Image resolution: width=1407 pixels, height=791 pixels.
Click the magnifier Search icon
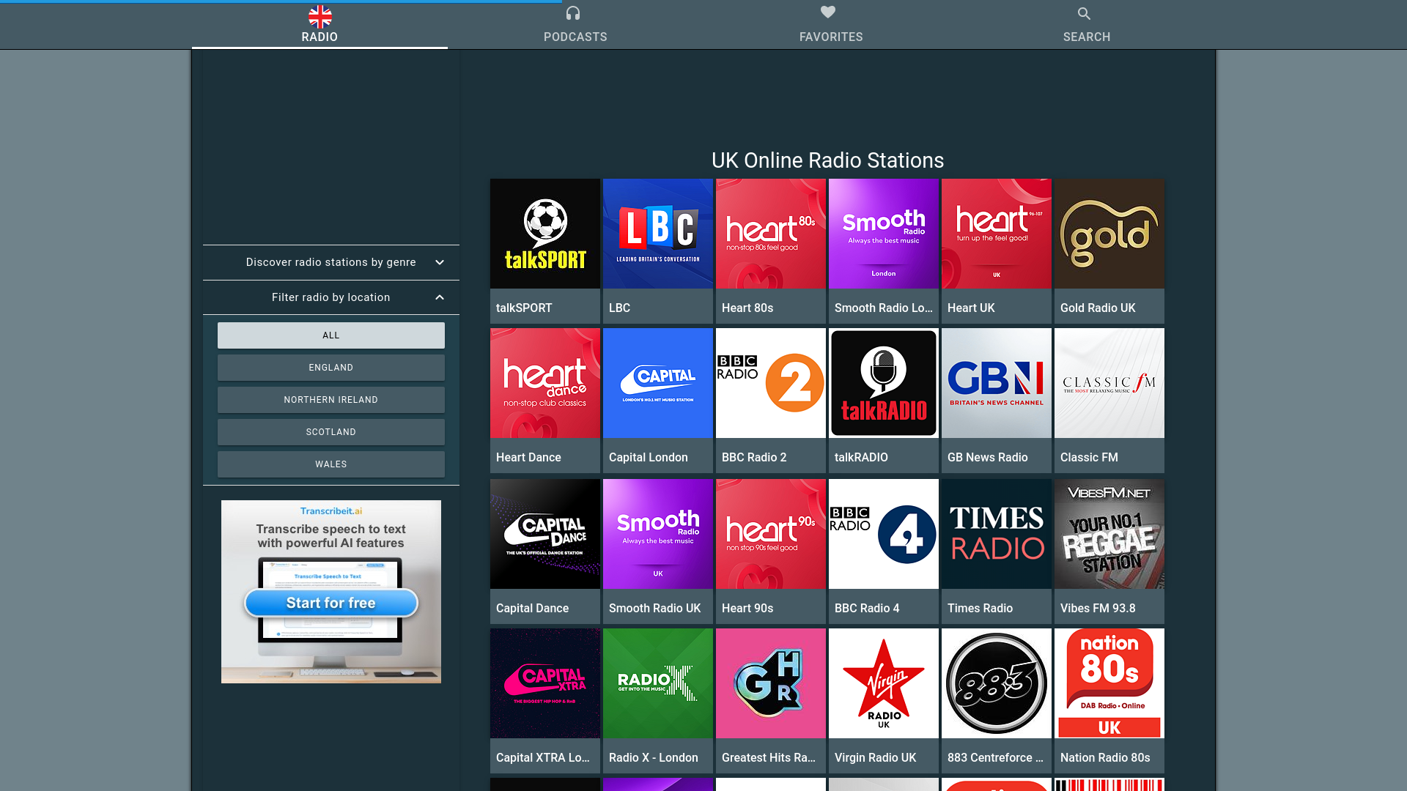[1085, 13]
